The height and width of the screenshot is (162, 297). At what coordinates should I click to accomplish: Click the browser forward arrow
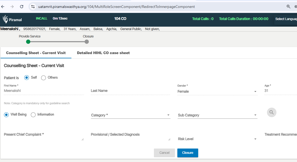12,7
